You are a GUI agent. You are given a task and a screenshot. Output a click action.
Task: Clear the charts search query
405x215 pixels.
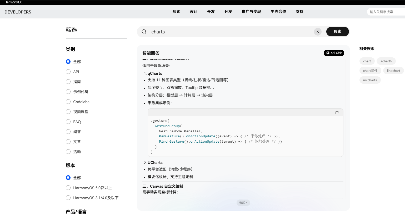point(318,32)
